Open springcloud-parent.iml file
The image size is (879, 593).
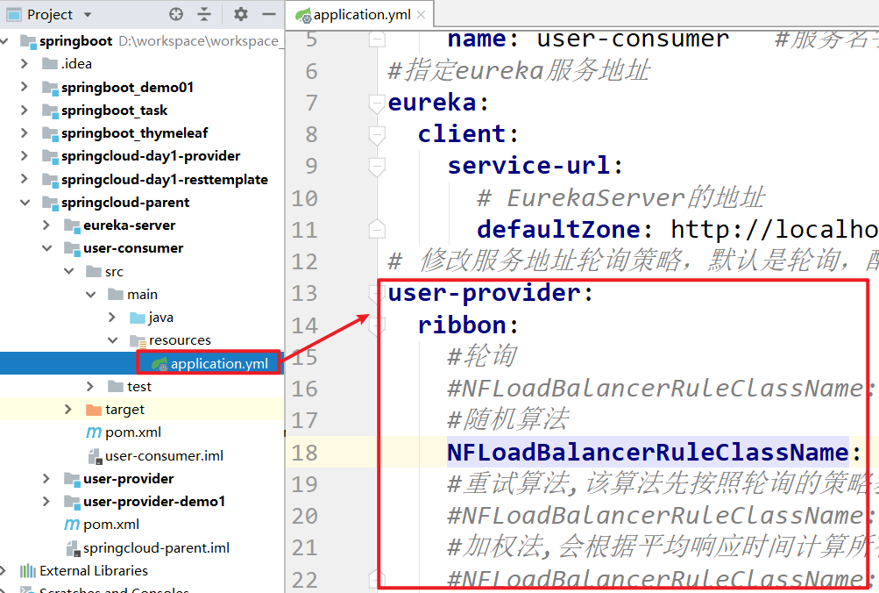click(155, 547)
